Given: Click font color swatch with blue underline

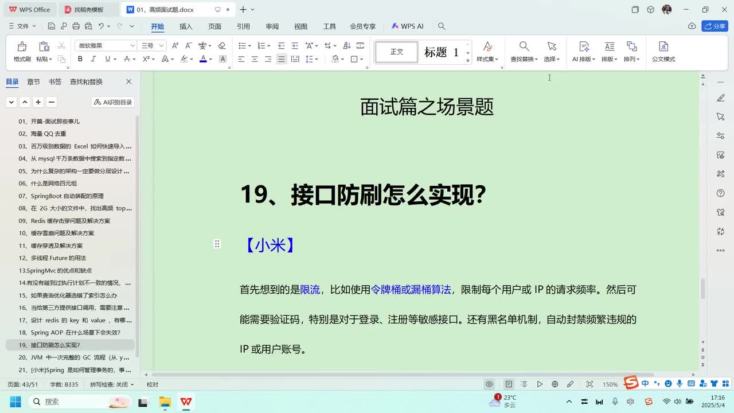Looking at the screenshot, I should tap(202, 59).
